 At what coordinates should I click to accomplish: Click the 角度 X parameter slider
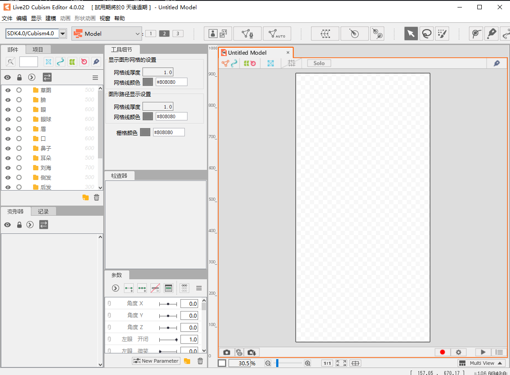tap(168, 304)
